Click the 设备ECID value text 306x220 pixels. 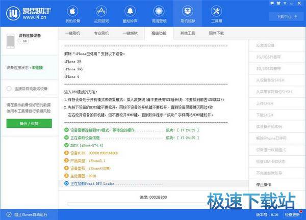pos(103,153)
